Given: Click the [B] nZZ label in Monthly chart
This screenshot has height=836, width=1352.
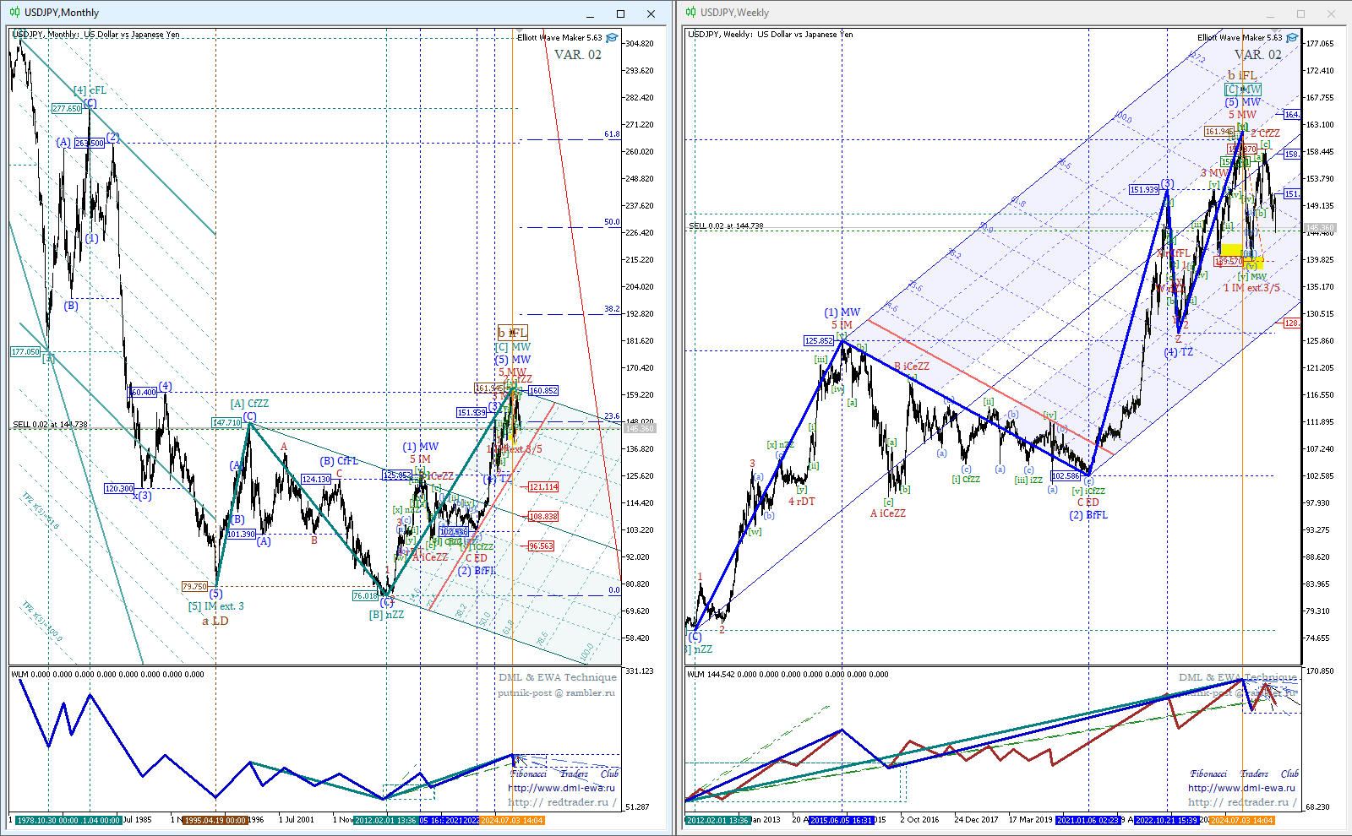Looking at the screenshot, I should pos(387,615).
